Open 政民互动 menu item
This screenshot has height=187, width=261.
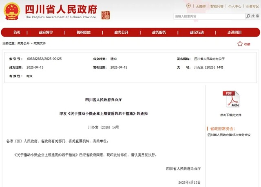[197, 33]
